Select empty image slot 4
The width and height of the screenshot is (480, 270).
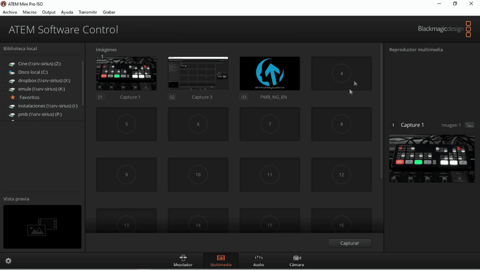coord(341,74)
